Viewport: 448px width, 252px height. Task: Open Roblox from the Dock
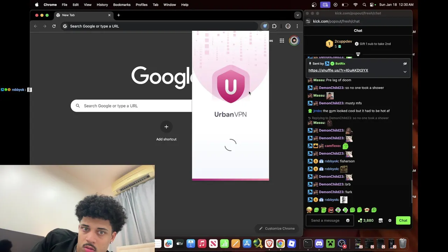(x=292, y=244)
